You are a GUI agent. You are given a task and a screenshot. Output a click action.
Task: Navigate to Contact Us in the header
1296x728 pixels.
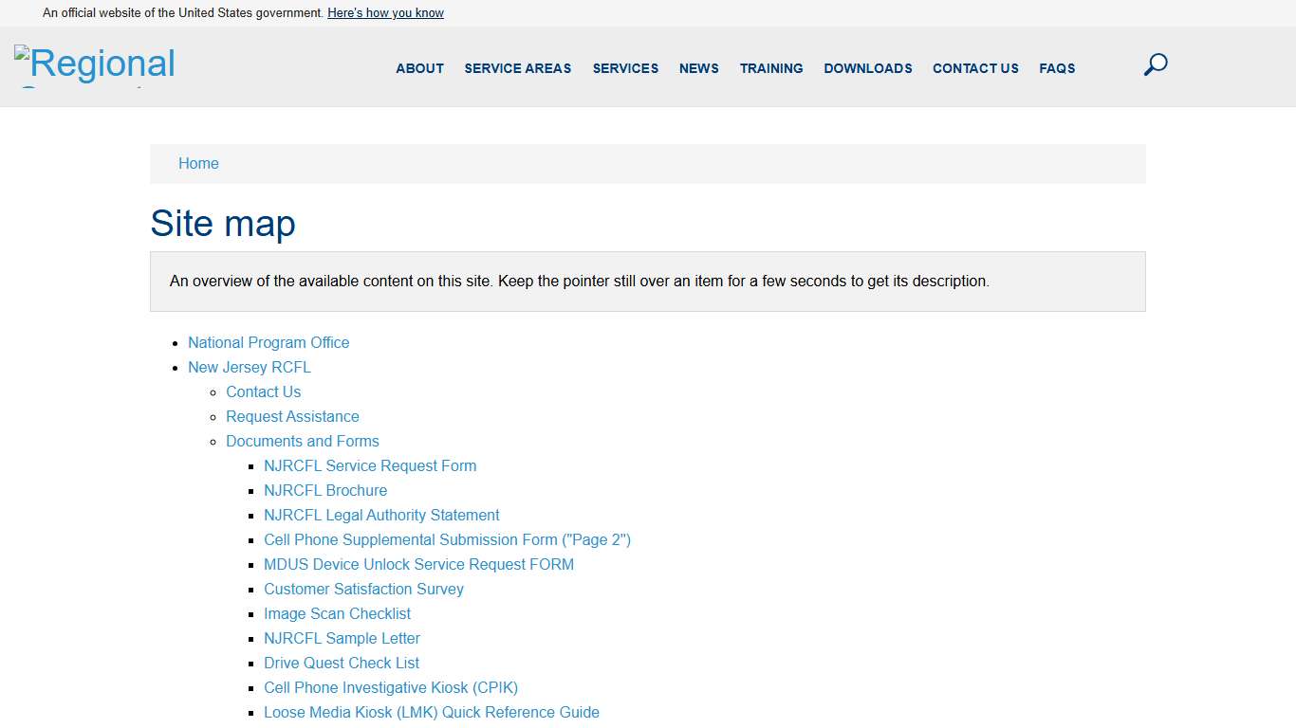975,68
